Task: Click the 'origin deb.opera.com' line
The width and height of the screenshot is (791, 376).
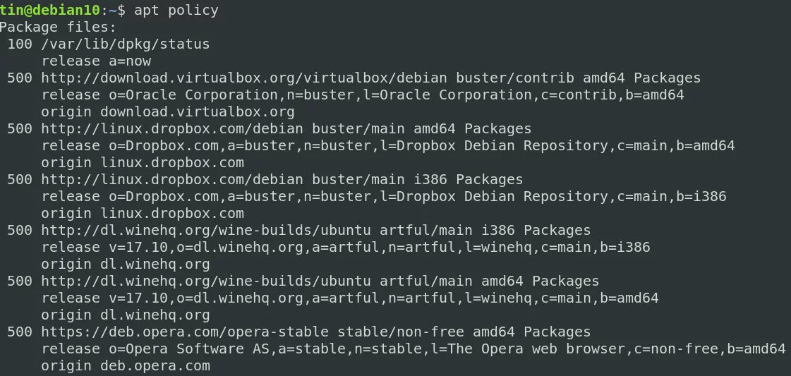Action: (x=126, y=366)
